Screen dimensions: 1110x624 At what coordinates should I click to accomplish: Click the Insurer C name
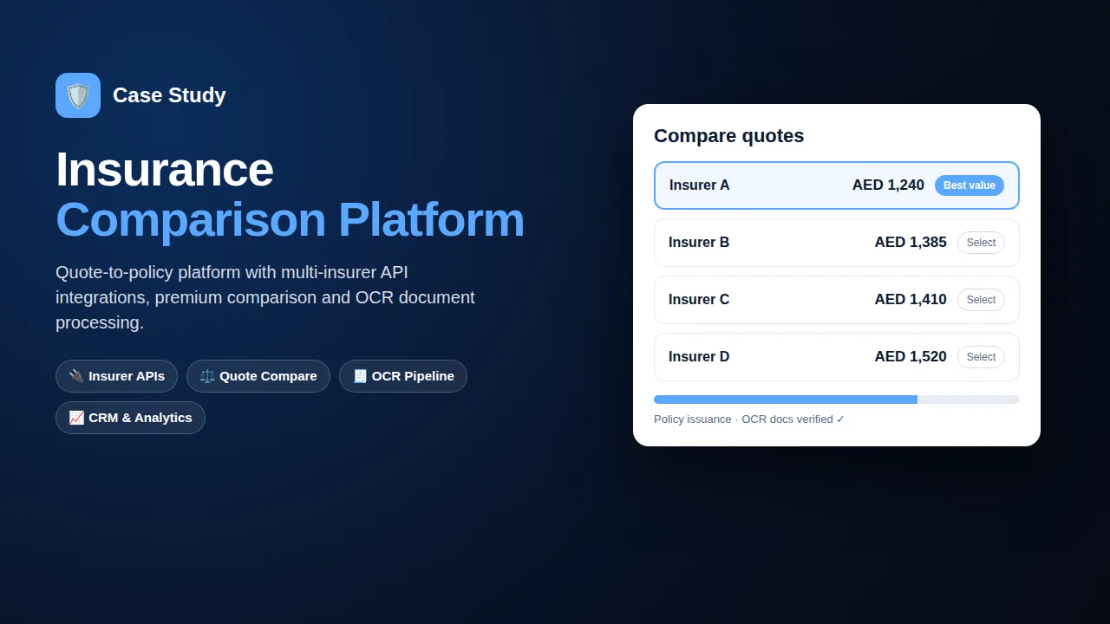699,300
